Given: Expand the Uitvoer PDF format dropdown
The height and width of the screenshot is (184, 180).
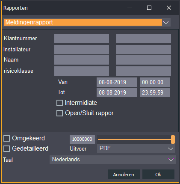Looking at the screenshot, I should 136,148.
